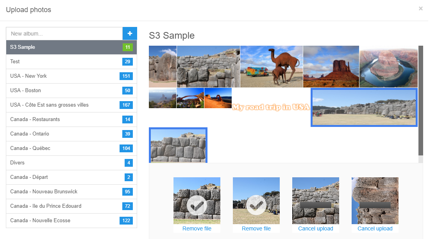Viewport: 429px width, 239px height.
Task: Click the count badge next to Divers
Action: (128, 163)
